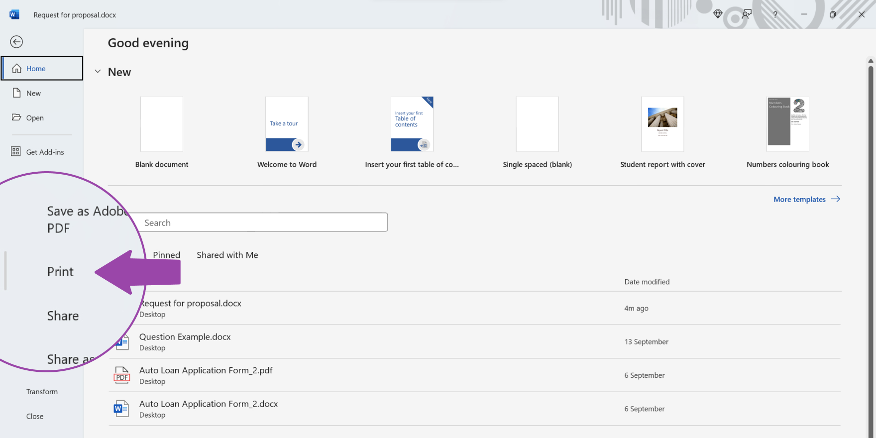
Task: Click the PDF icon for Auto Loan Application Form_2.pdf
Action: pyautogui.click(x=122, y=375)
